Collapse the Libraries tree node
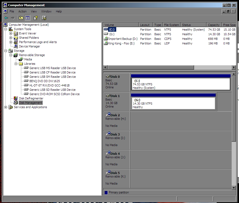This screenshot has width=239, height=203. pyautogui.click(x=16, y=64)
